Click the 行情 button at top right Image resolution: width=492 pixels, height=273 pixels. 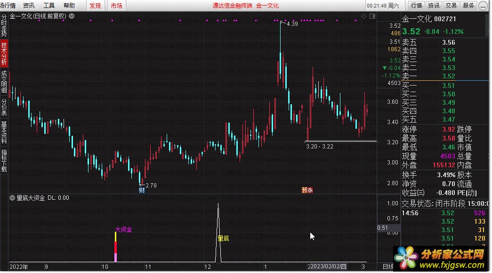click(416, 5)
